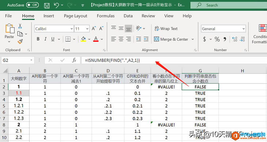Click the Insert Function fx icon
267x142 pixels.
pyautogui.click(x=74, y=60)
